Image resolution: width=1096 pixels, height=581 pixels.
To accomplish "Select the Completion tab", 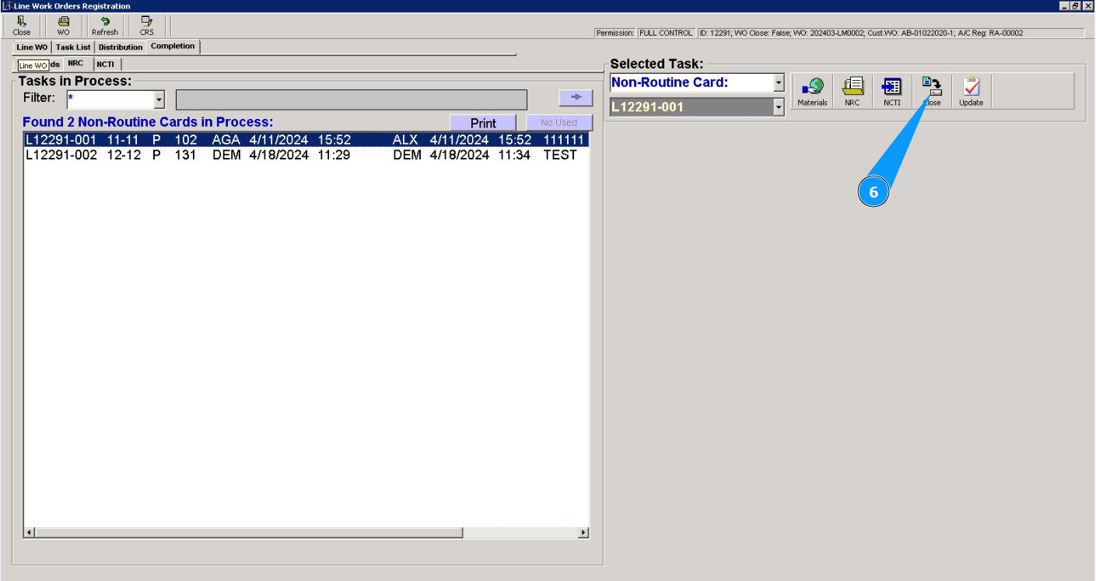I will (x=173, y=47).
